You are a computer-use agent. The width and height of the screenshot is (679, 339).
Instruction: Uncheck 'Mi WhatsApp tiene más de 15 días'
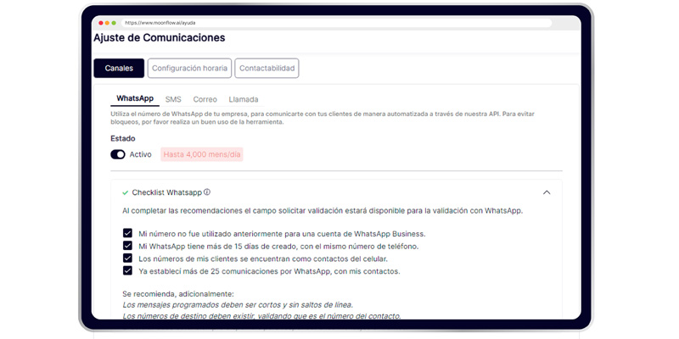pos(127,246)
